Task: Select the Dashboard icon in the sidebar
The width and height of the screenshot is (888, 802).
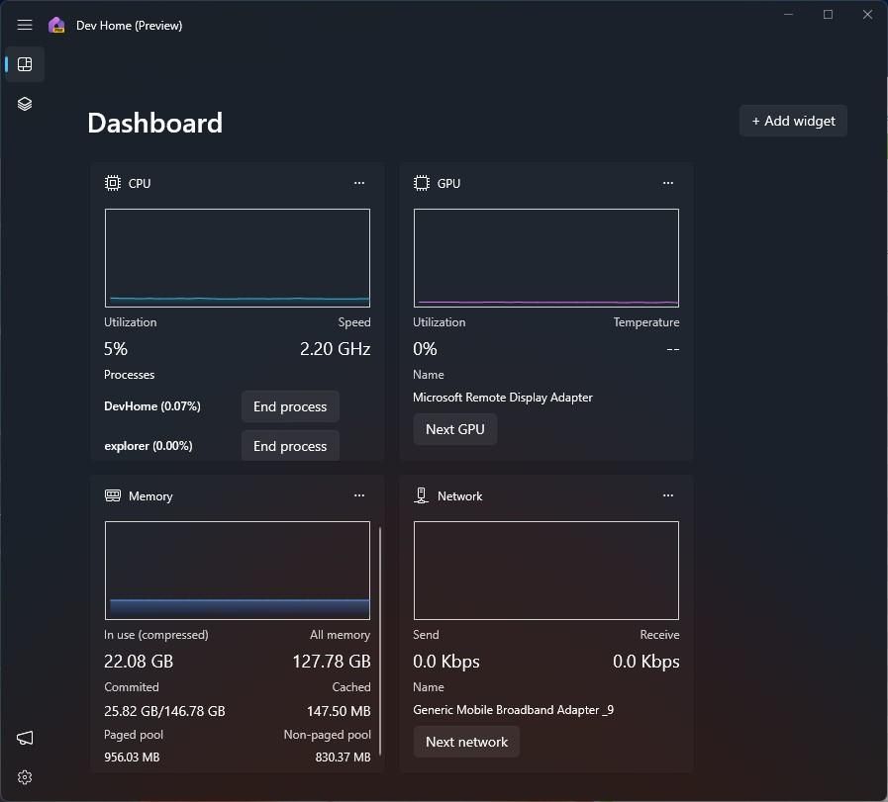Action: click(x=24, y=64)
